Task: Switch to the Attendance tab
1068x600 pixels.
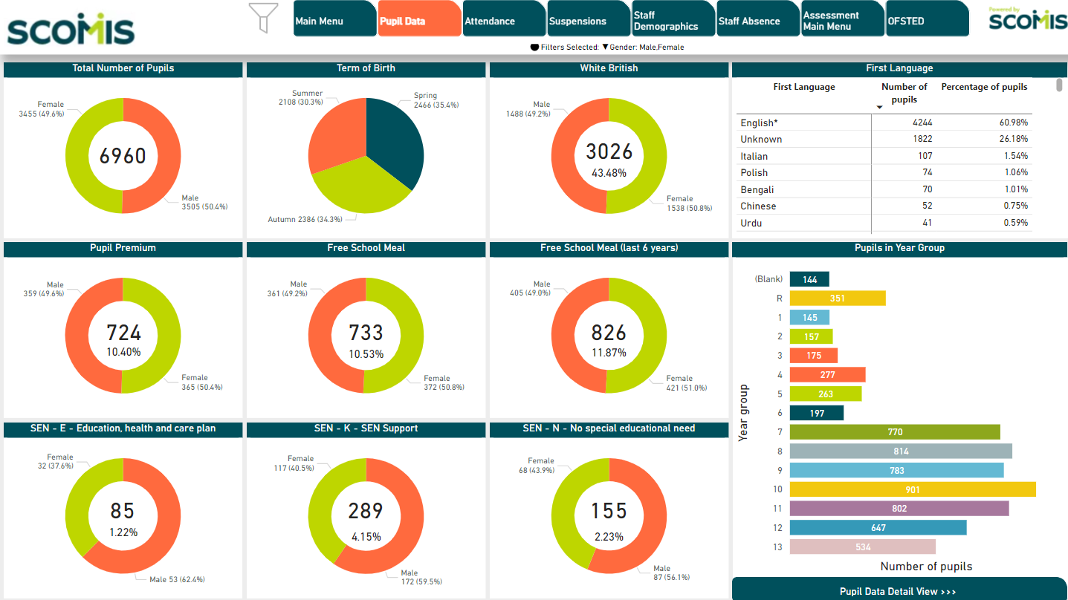Action: [501, 21]
